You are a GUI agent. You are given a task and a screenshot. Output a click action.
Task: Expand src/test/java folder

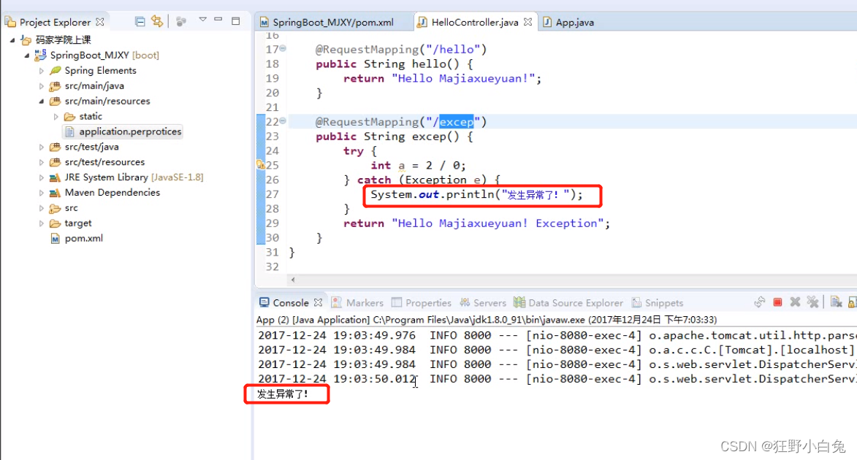click(x=41, y=147)
